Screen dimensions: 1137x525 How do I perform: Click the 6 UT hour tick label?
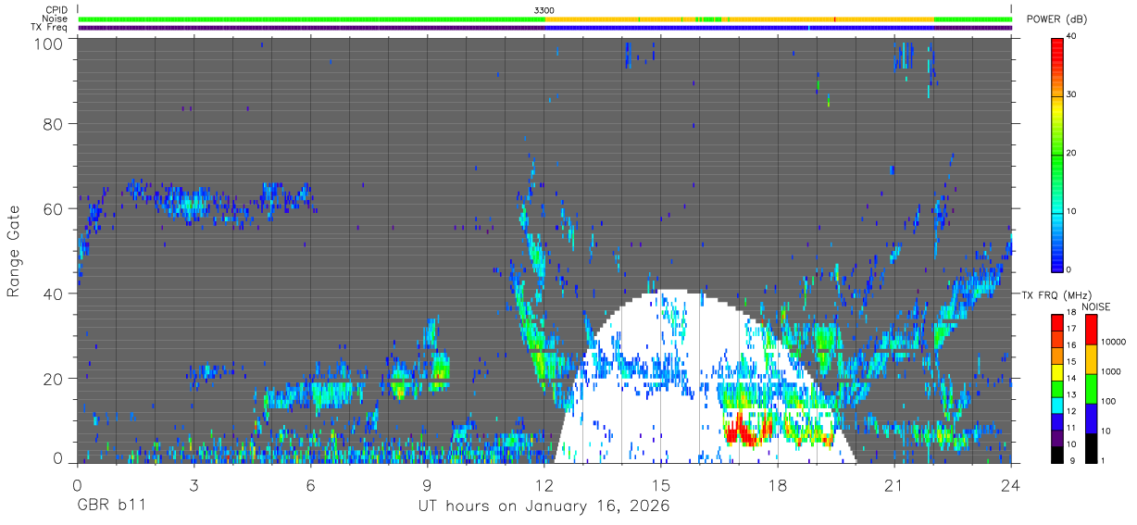click(x=310, y=485)
